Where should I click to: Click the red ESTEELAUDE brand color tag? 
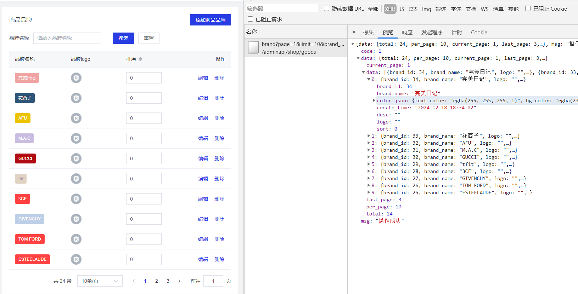(32, 259)
